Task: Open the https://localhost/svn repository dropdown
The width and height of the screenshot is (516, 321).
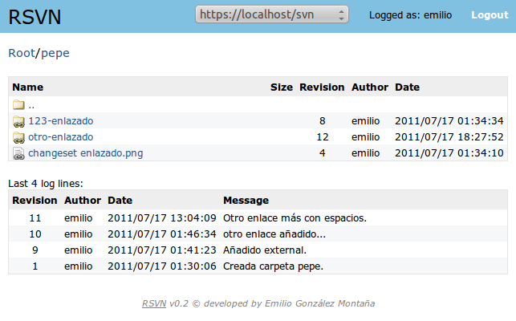Action: pyautogui.click(x=272, y=14)
